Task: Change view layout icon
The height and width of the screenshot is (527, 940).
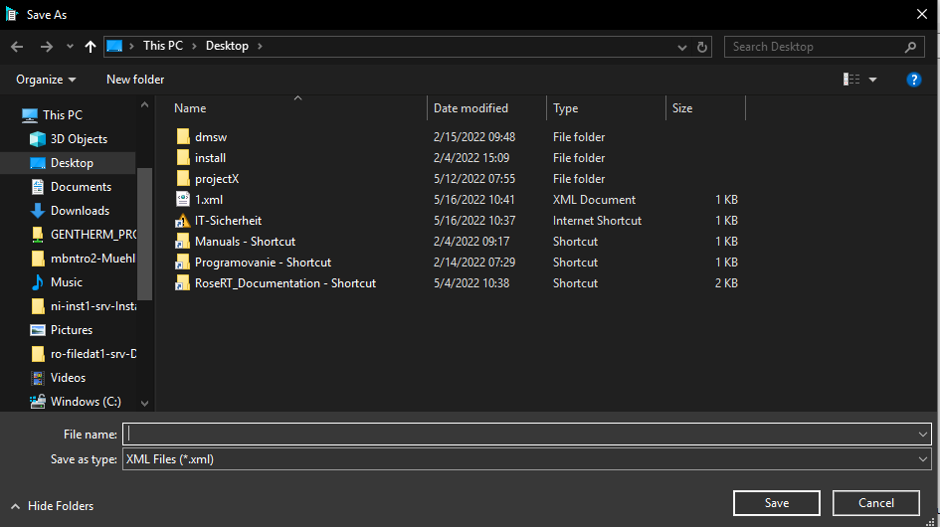Action: 851,80
